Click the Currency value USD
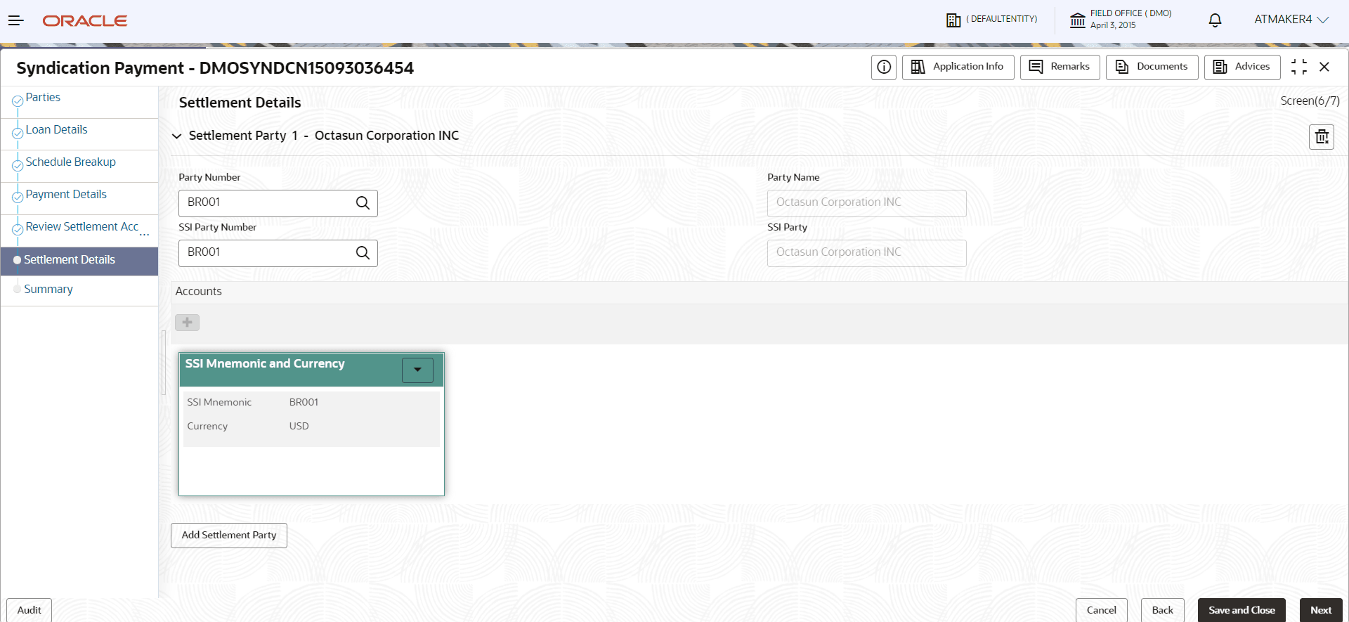The width and height of the screenshot is (1349, 622). click(x=299, y=427)
